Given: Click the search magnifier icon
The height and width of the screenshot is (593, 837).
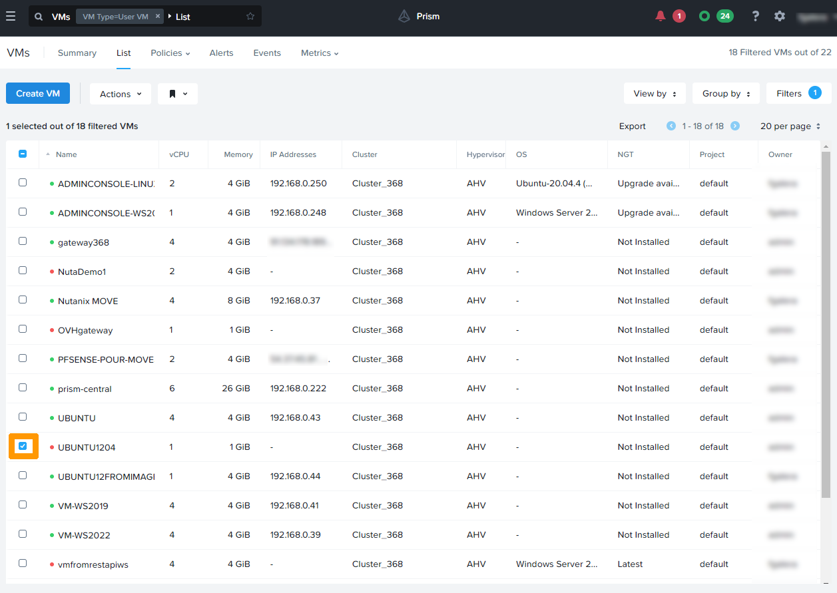Looking at the screenshot, I should (x=39, y=17).
